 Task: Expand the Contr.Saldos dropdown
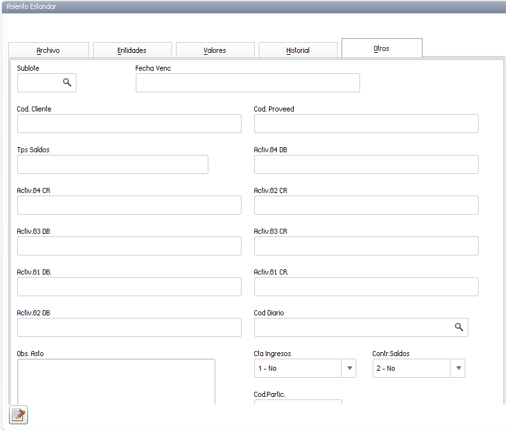click(x=458, y=368)
